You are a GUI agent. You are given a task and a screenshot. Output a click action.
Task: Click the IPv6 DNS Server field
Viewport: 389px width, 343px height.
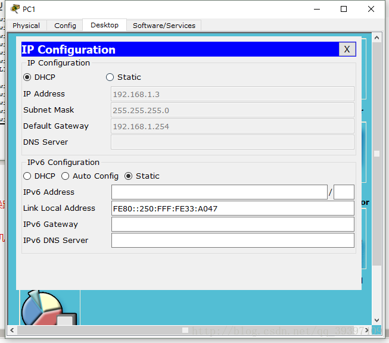233,241
